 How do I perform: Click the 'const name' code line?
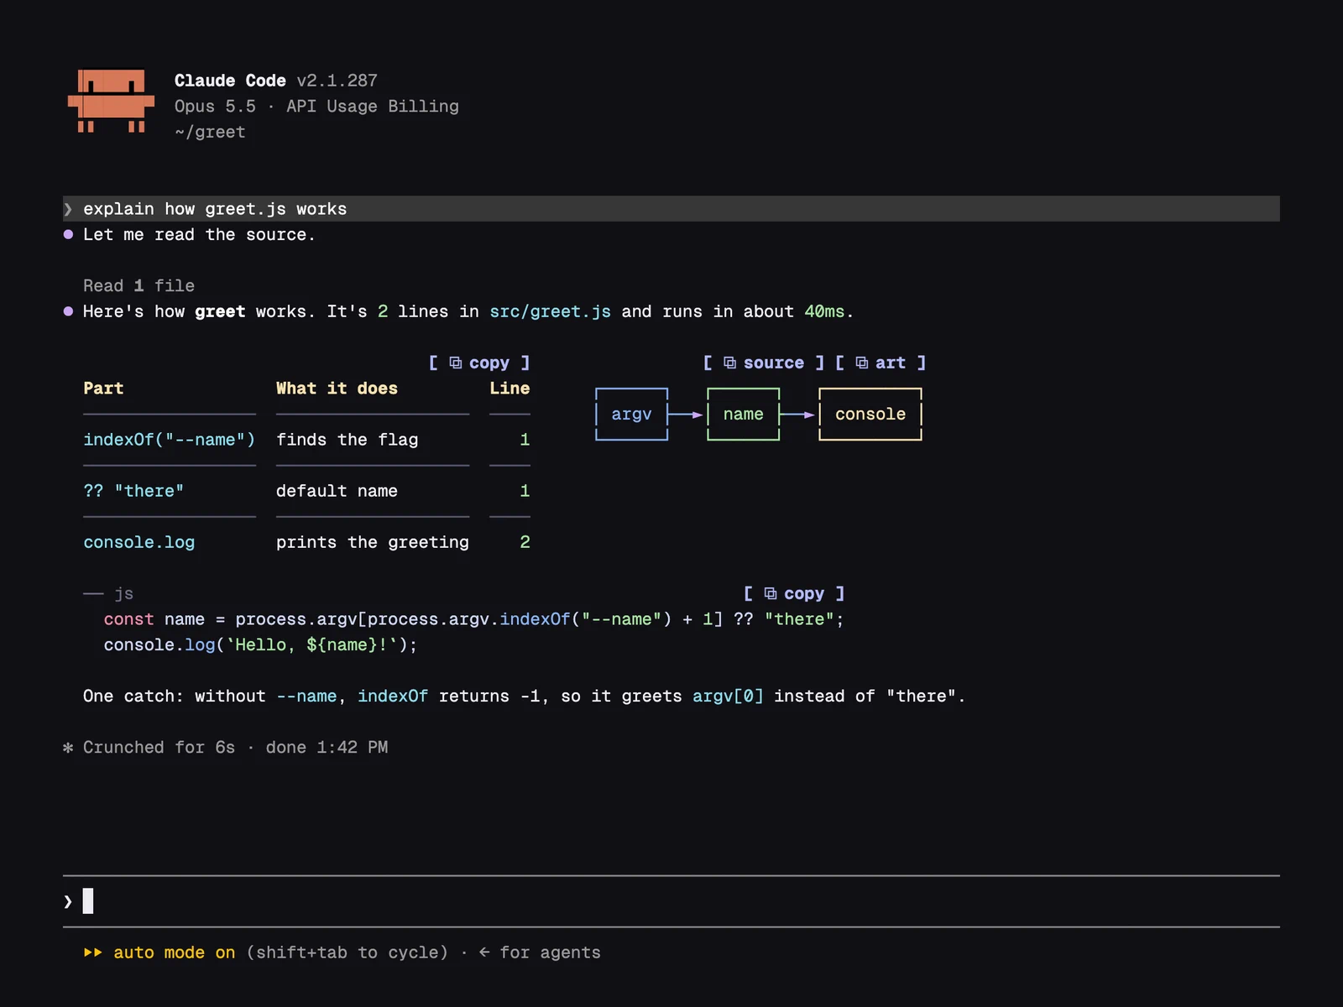click(x=473, y=619)
